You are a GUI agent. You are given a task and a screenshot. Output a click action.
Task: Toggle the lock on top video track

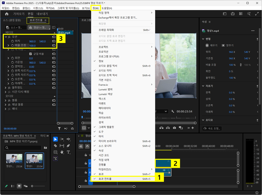click(86, 155)
